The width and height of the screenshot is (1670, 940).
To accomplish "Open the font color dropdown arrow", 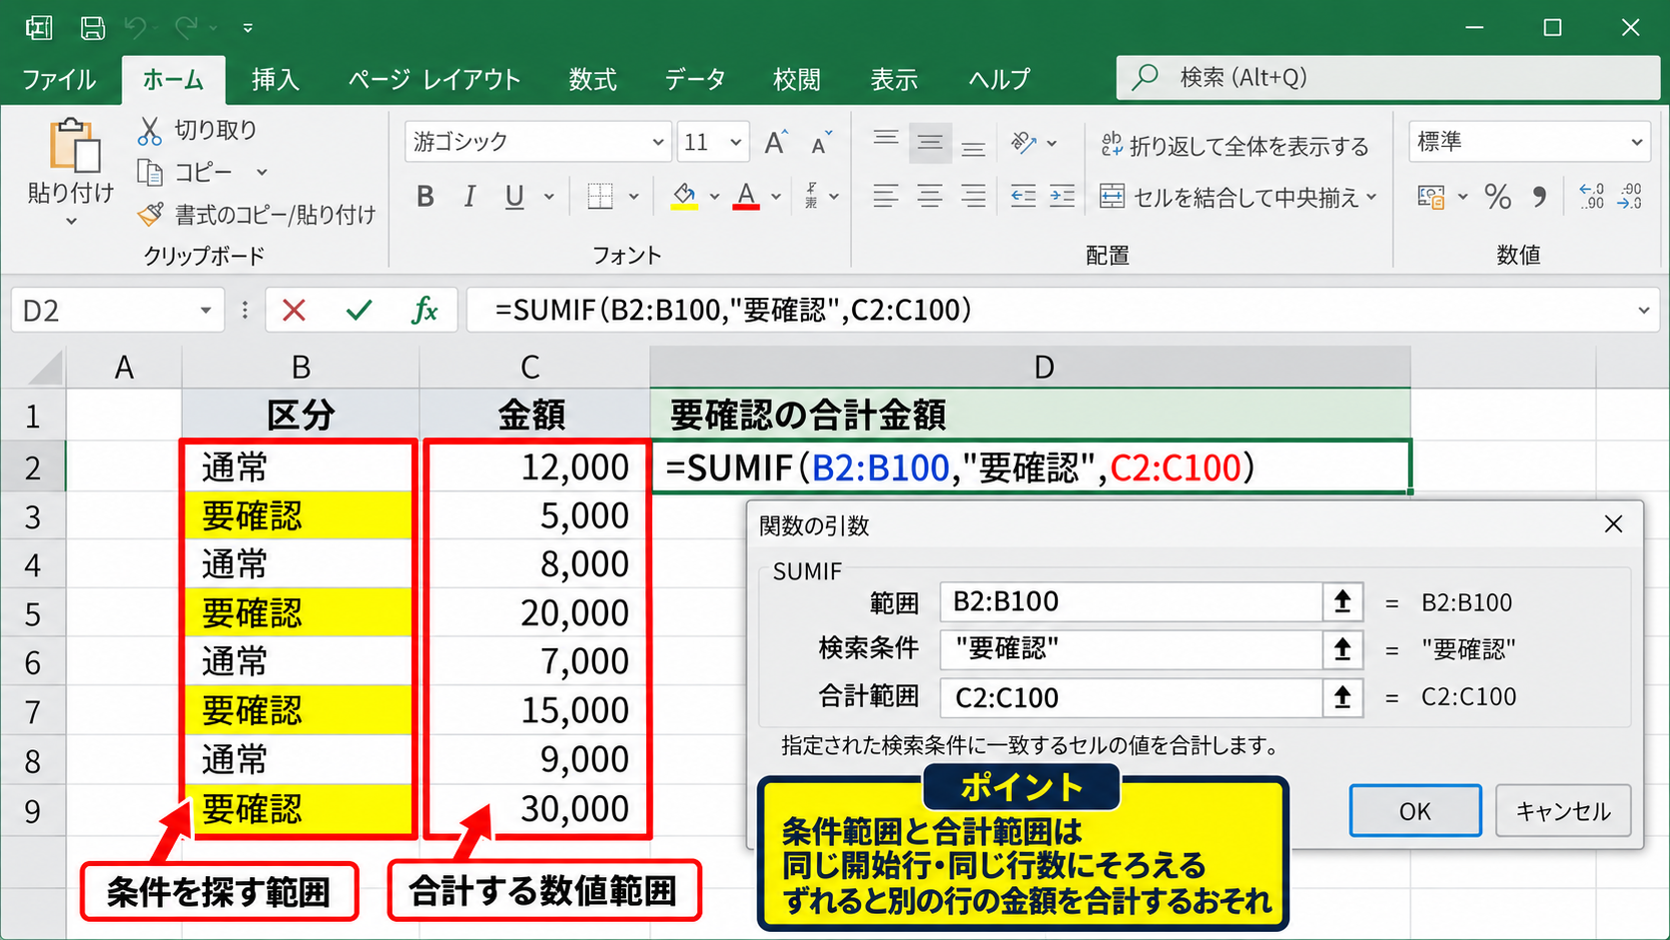I will pyautogui.click(x=776, y=197).
